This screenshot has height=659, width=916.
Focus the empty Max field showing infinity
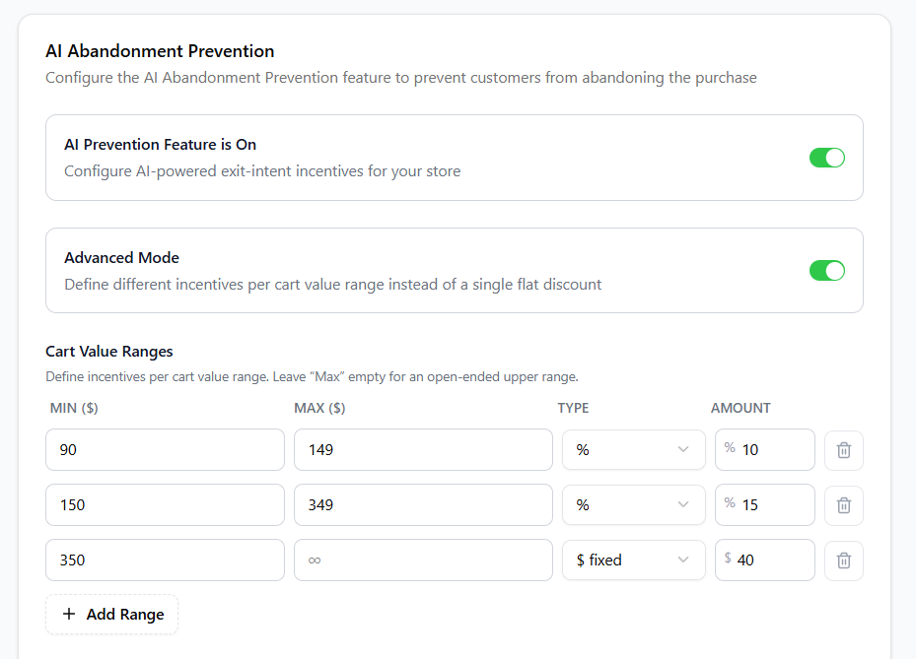click(x=424, y=560)
